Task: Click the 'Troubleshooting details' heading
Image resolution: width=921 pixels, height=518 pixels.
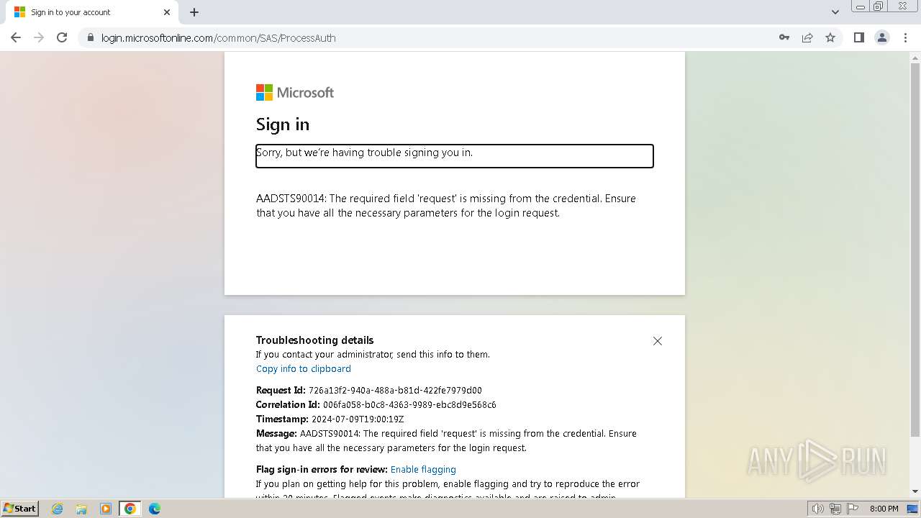Action: click(x=315, y=340)
